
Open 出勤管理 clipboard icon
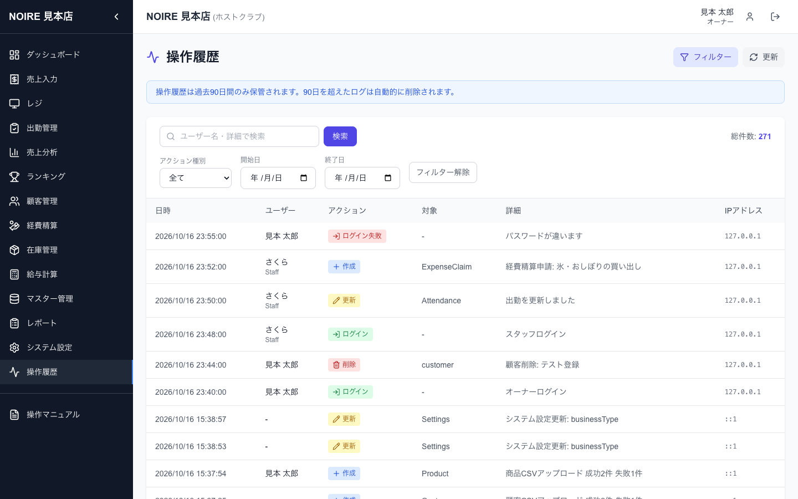click(x=14, y=128)
